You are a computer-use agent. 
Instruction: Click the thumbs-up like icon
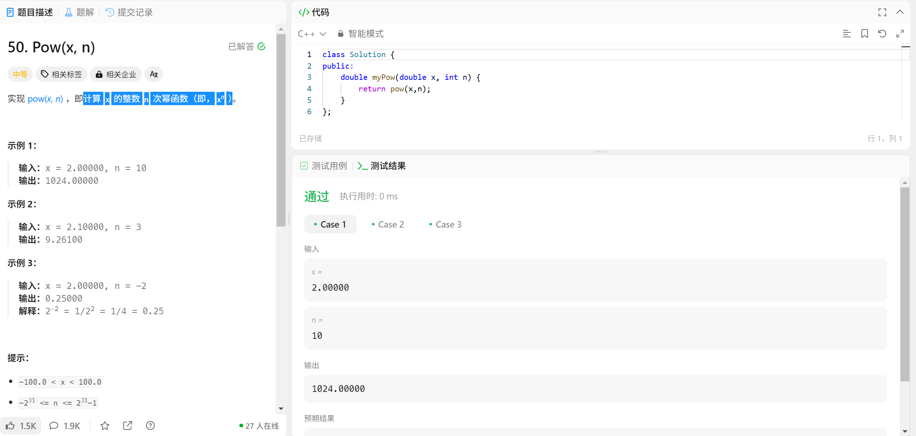(x=11, y=426)
